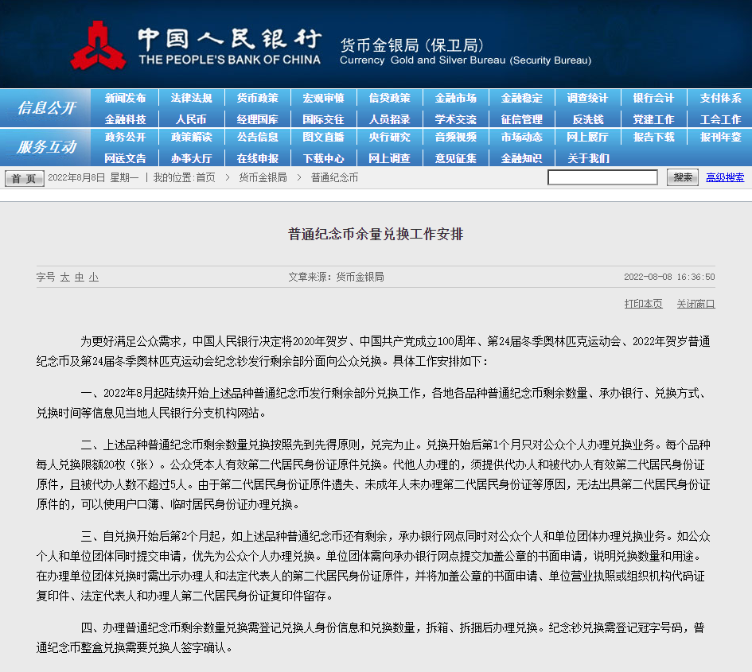Open the 人员招录 menu item
Image resolution: width=752 pixels, height=672 pixels.
(x=389, y=119)
